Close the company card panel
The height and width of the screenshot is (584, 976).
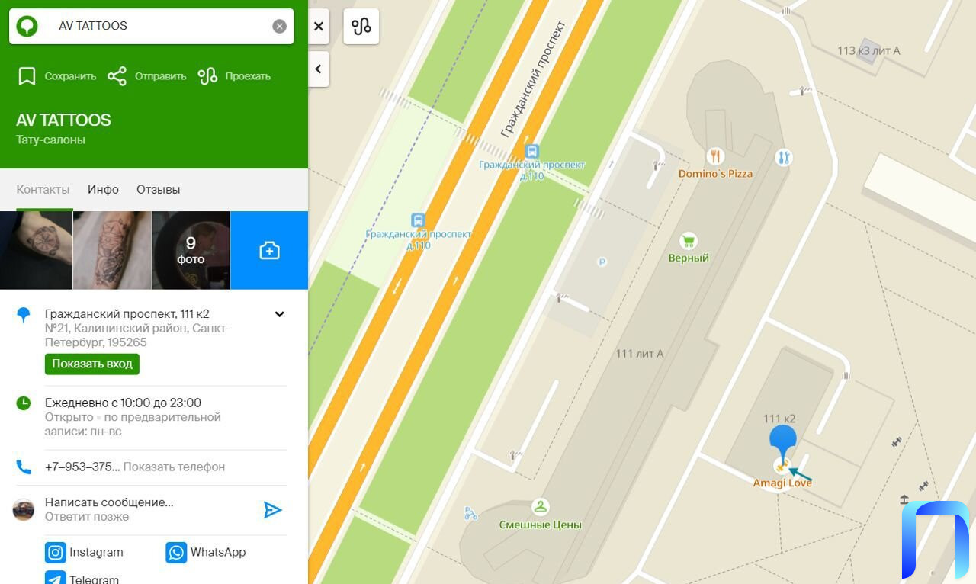(319, 26)
